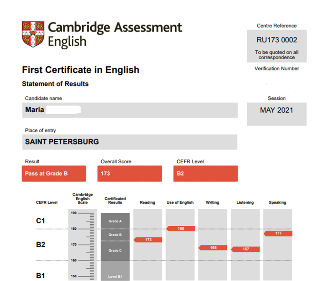
Task: Click the 'Use of English' column header
Action: point(180,202)
